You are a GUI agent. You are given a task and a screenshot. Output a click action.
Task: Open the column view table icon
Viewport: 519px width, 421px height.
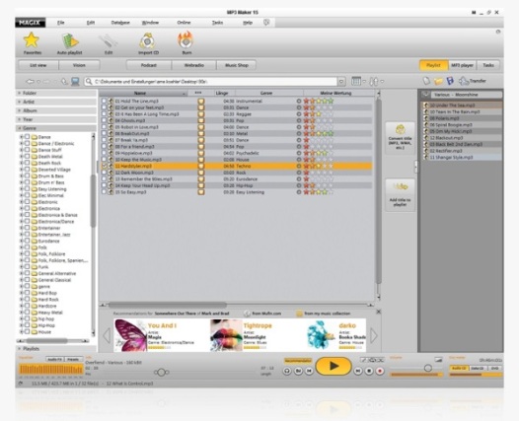[356, 82]
